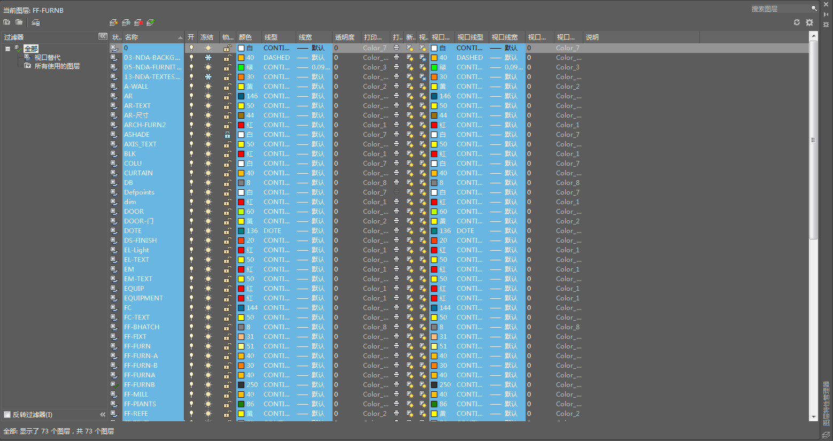Screen dimensions: 833x441
Task: Thaw the 03-NDA-BACKG layer snowflake
Action: (x=208, y=58)
